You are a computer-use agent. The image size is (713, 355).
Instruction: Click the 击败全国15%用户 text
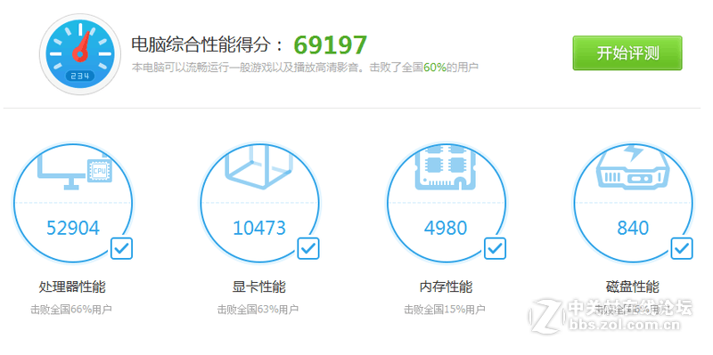(x=445, y=310)
